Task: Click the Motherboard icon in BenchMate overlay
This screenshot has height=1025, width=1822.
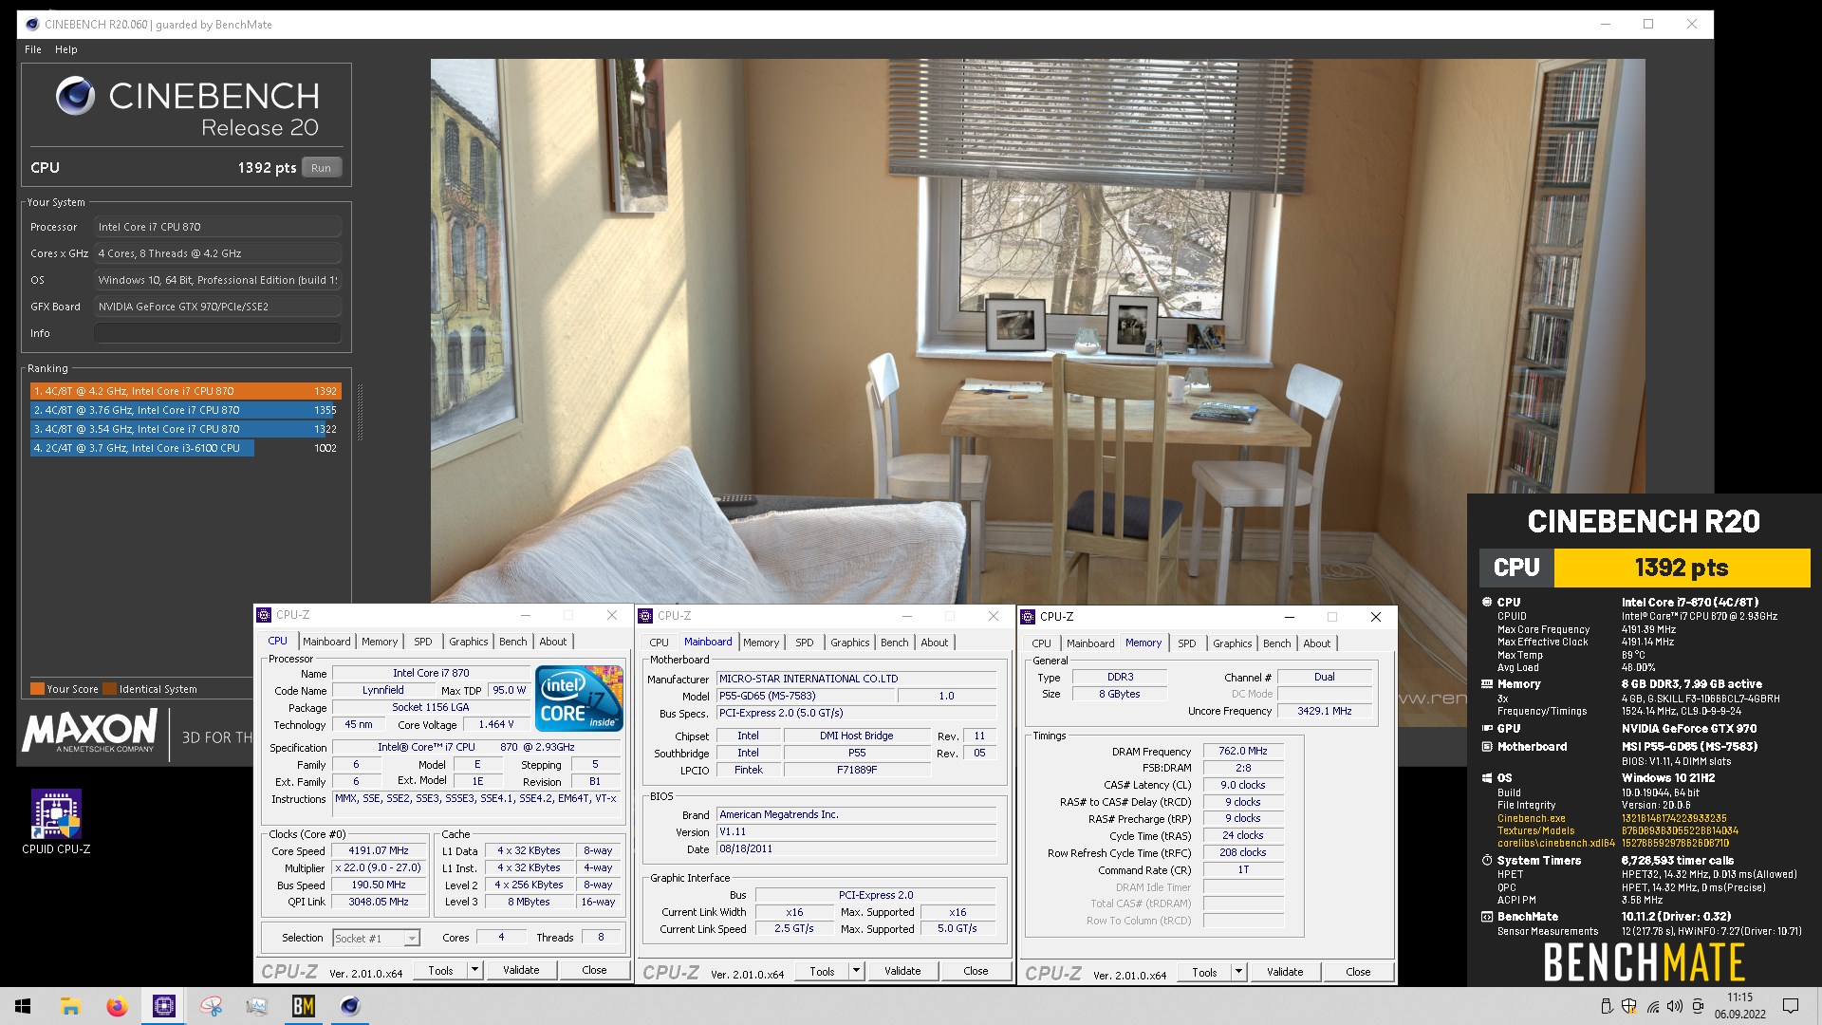Action: 1486,746
